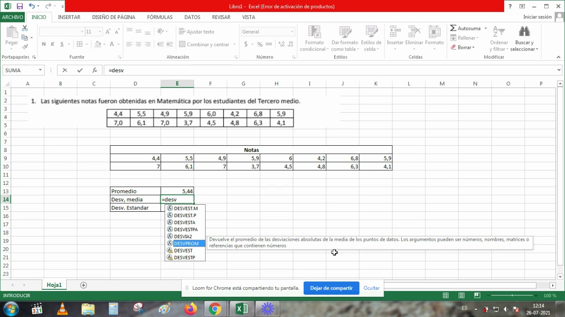Viewport: 565px width, 317px height.
Task: Click the Copiar formato brush icon
Action: pos(25,47)
